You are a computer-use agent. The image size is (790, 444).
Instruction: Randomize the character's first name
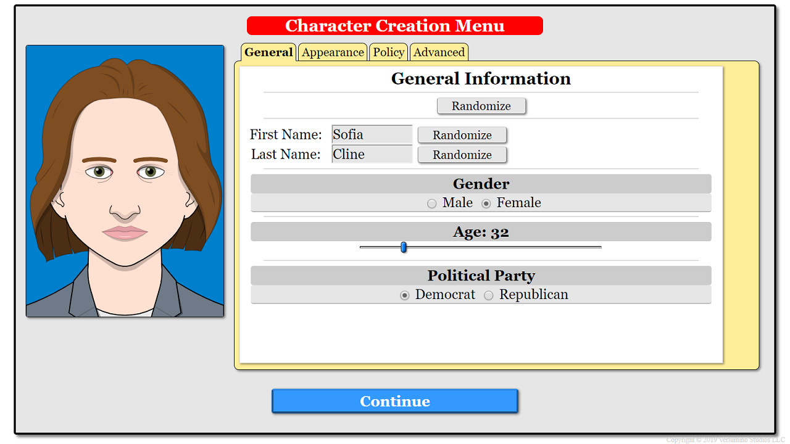point(462,134)
